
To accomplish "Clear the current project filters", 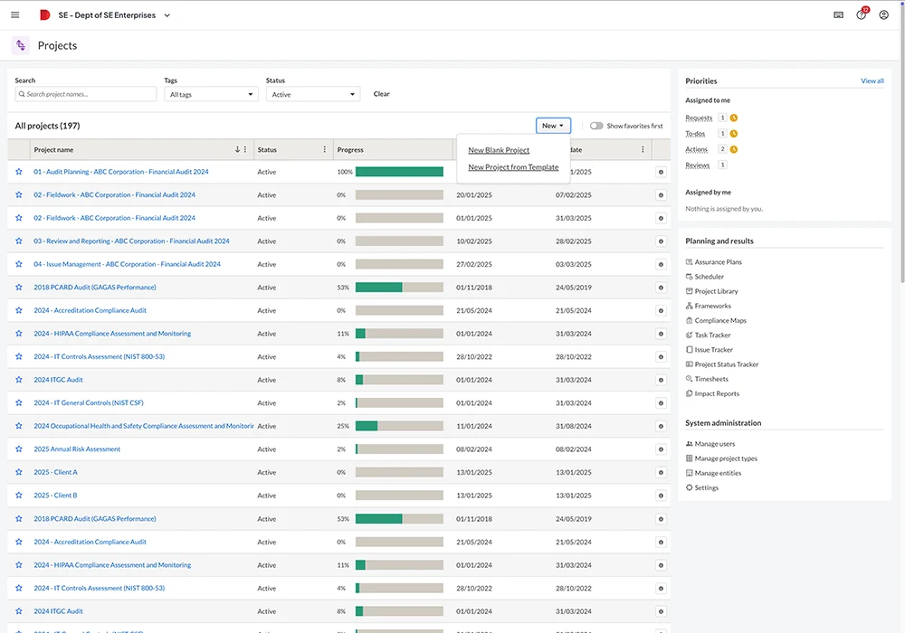I will [x=381, y=93].
